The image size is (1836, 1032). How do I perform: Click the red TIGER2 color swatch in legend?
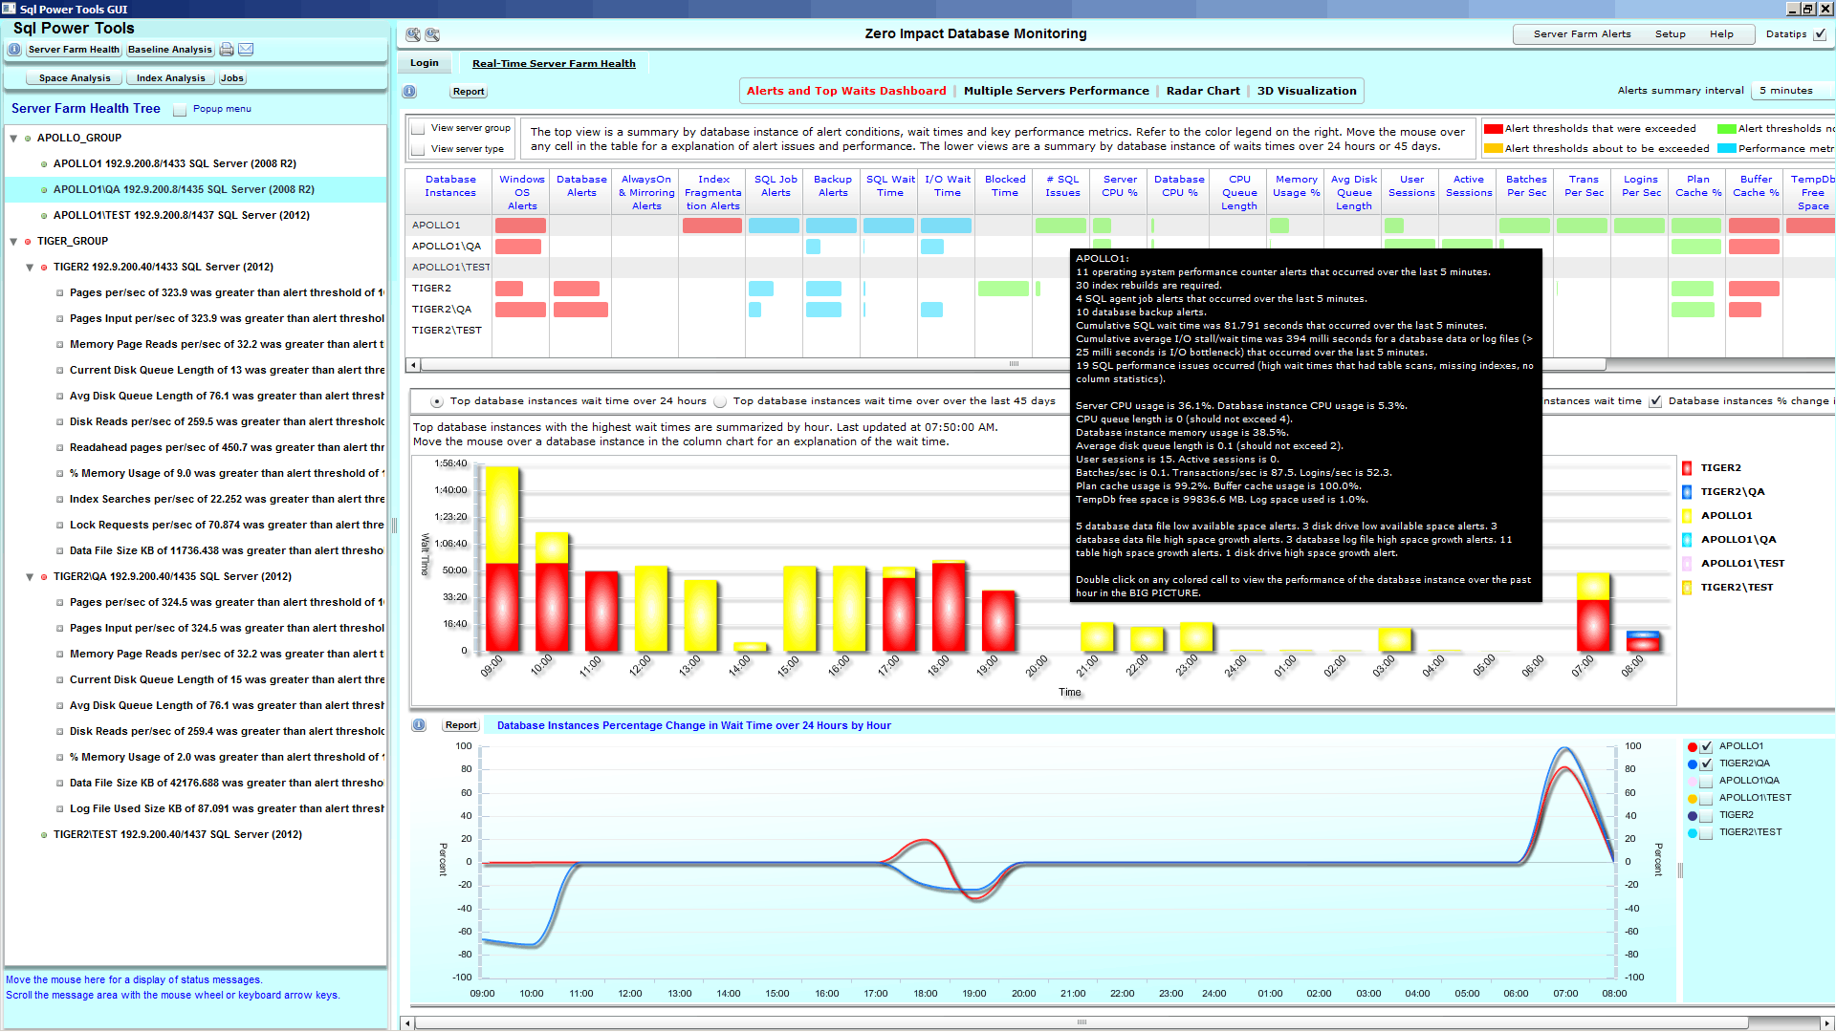1687,467
